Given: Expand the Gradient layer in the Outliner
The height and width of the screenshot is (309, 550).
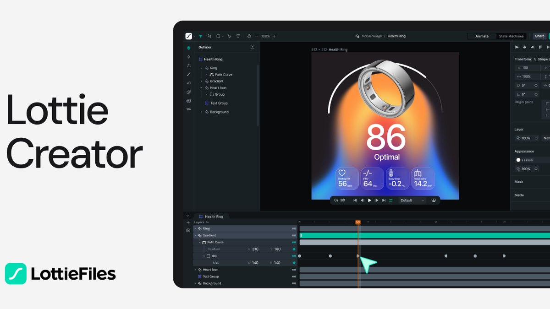Looking at the screenshot, I should pos(201,81).
